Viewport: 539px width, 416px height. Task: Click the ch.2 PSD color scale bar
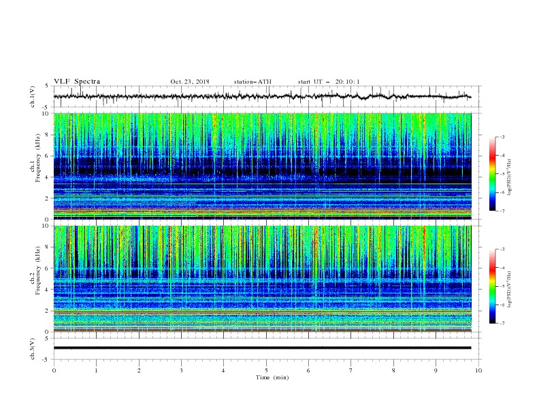[x=492, y=286]
